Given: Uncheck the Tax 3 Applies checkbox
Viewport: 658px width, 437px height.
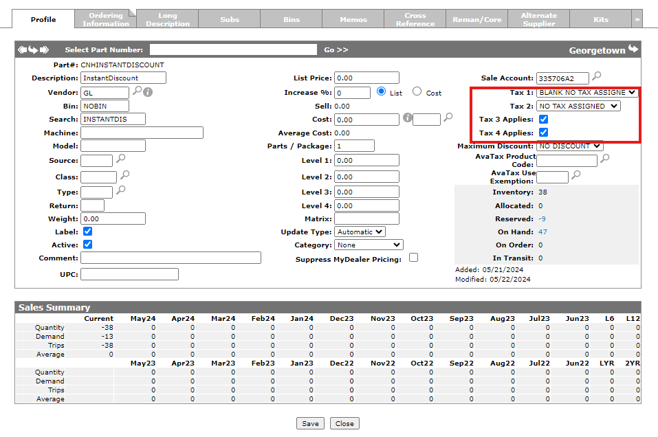Looking at the screenshot, I should click(543, 120).
